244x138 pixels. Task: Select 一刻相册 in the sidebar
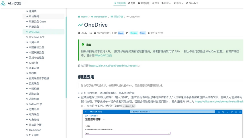coord(43,88)
